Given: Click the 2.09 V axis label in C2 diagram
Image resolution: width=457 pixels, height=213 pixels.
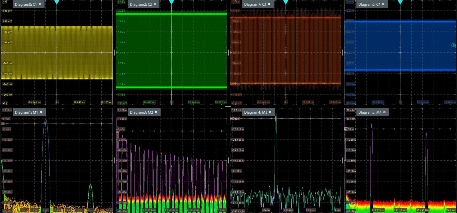Looking at the screenshot, I should 122,21.
